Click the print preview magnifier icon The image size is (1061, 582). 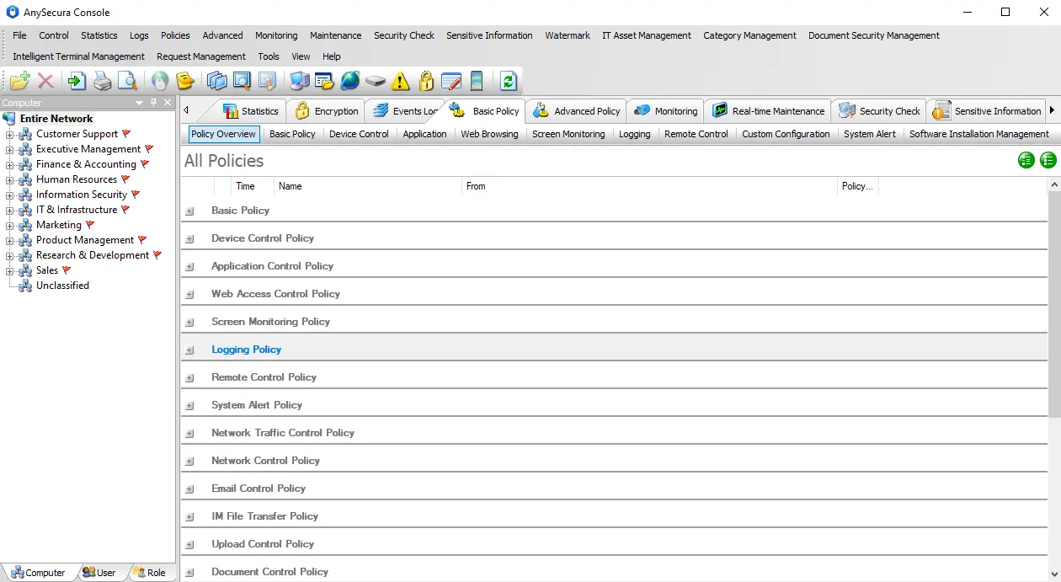click(x=127, y=81)
